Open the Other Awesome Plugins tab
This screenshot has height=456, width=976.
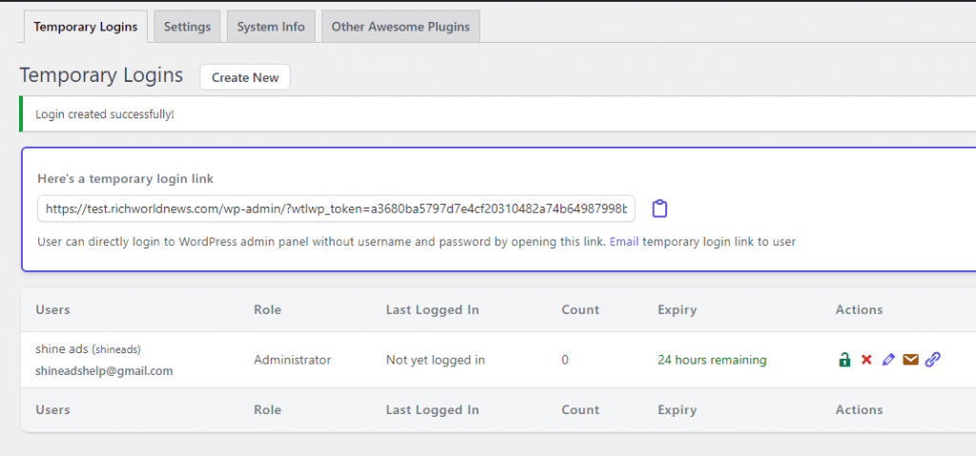pos(401,27)
